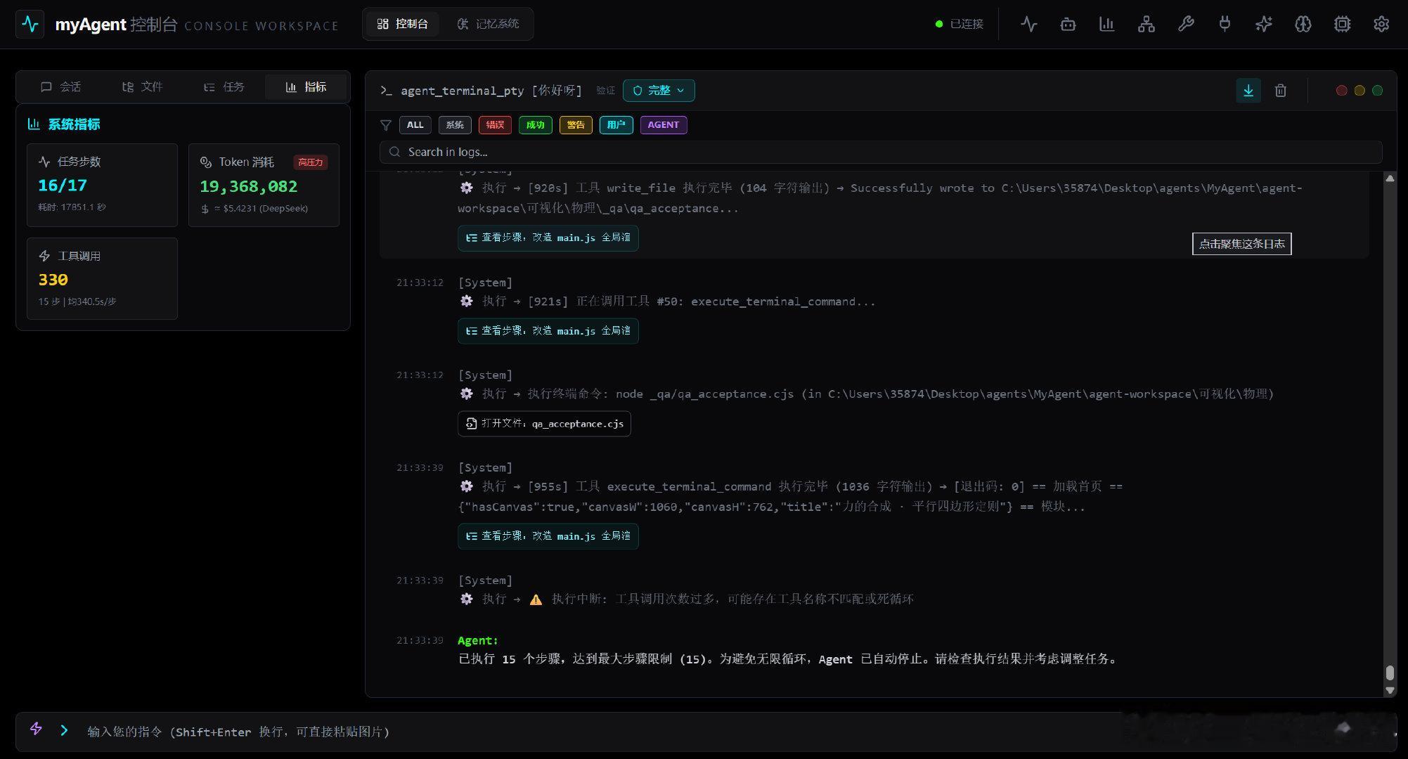Clear logs with the trash icon
1408x759 pixels.
coord(1281,90)
